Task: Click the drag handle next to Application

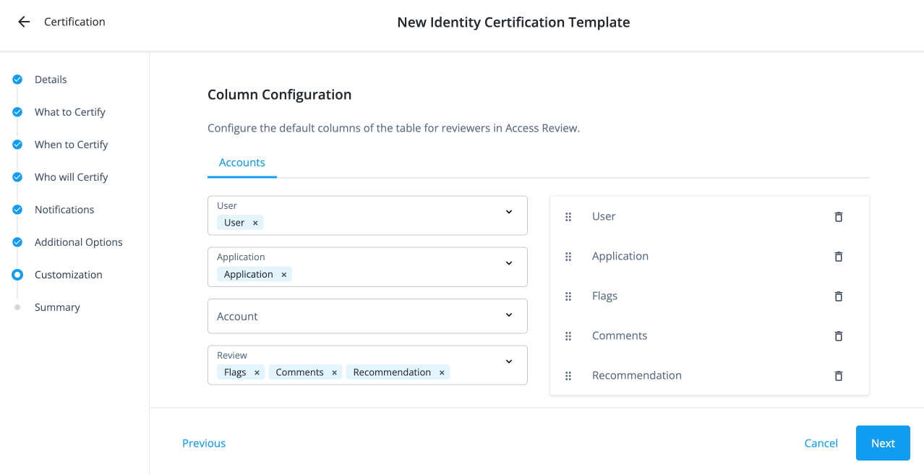Action: tap(568, 256)
